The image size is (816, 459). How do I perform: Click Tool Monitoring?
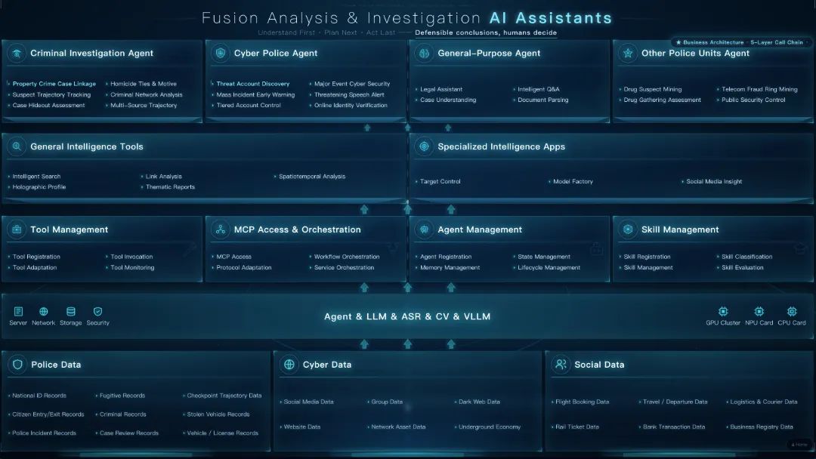click(132, 268)
